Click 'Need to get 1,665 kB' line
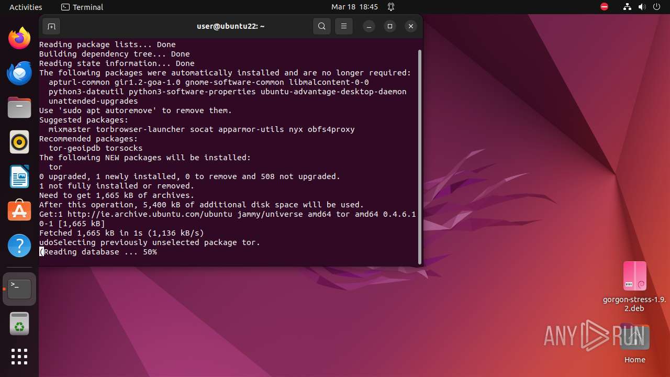 (x=117, y=195)
